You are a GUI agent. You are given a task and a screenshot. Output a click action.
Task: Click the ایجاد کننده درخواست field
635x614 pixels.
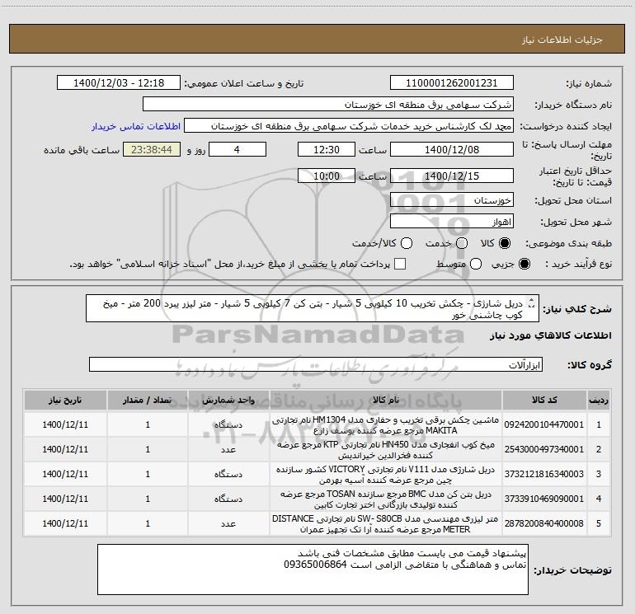click(x=349, y=126)
